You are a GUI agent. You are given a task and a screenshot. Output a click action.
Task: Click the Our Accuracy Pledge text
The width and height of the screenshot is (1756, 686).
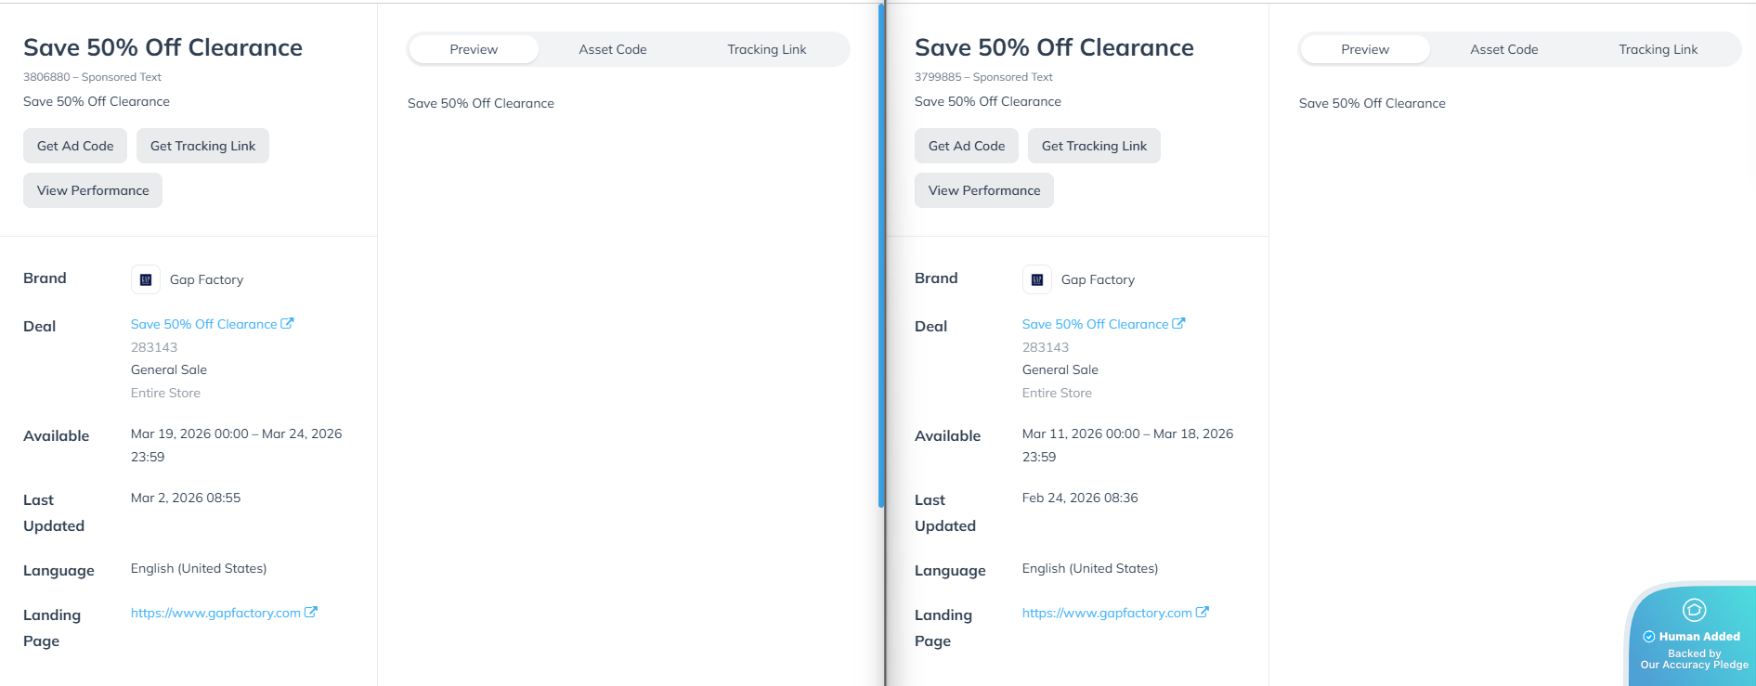(x=1694, y=665)
